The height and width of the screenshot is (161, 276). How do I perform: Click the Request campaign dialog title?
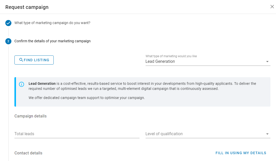27,7
